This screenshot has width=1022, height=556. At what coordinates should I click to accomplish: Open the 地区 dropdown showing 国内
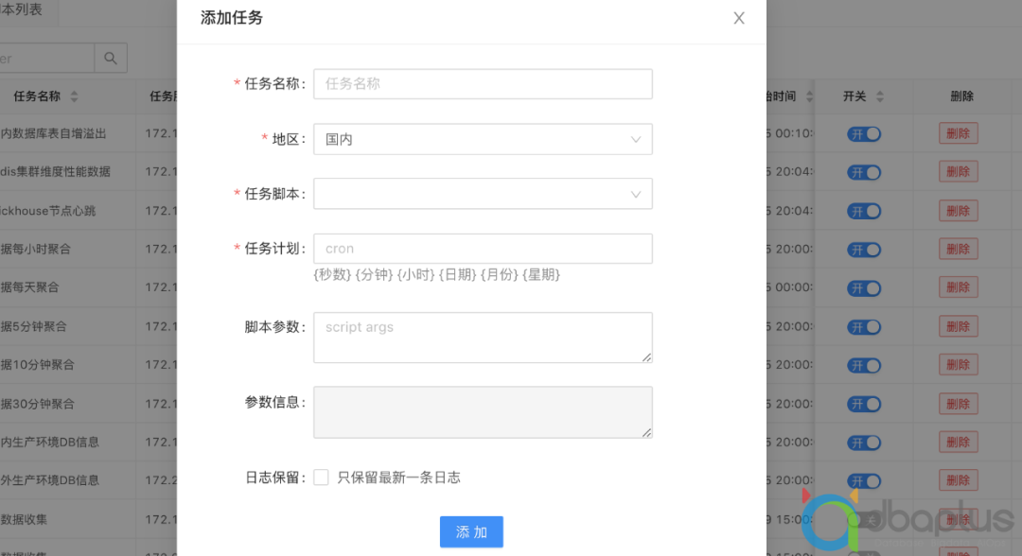(483, 139)
